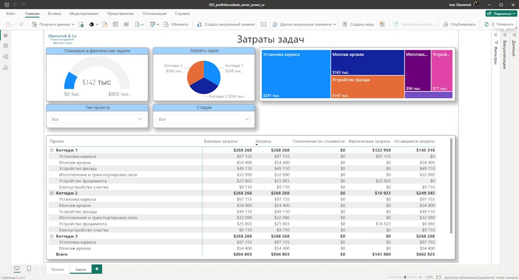The height and width of the screenshot is (280, 519).
Task: Click the quick measure icon
Action: point(382,25)
